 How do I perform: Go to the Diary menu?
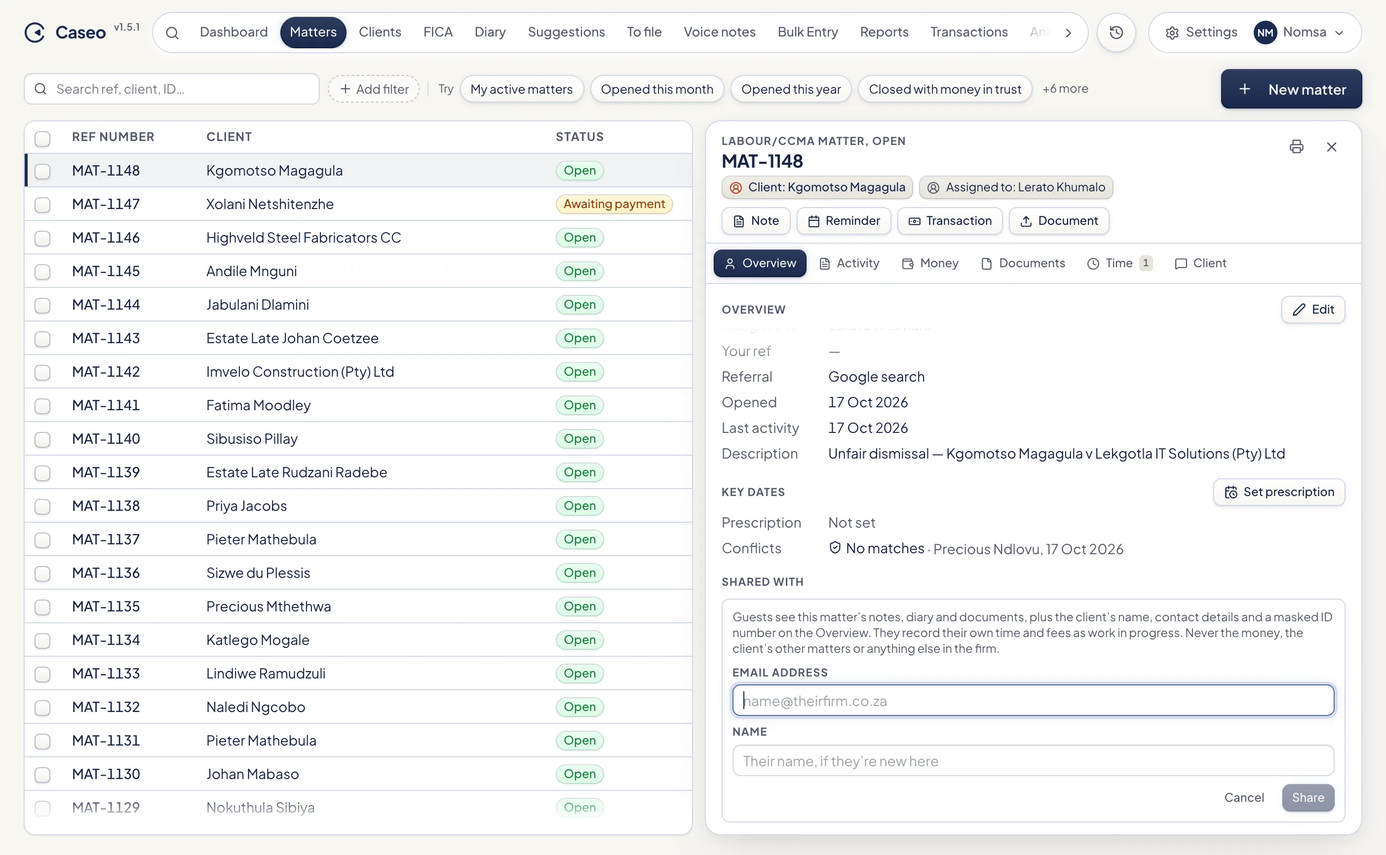(x=490, y=32)
